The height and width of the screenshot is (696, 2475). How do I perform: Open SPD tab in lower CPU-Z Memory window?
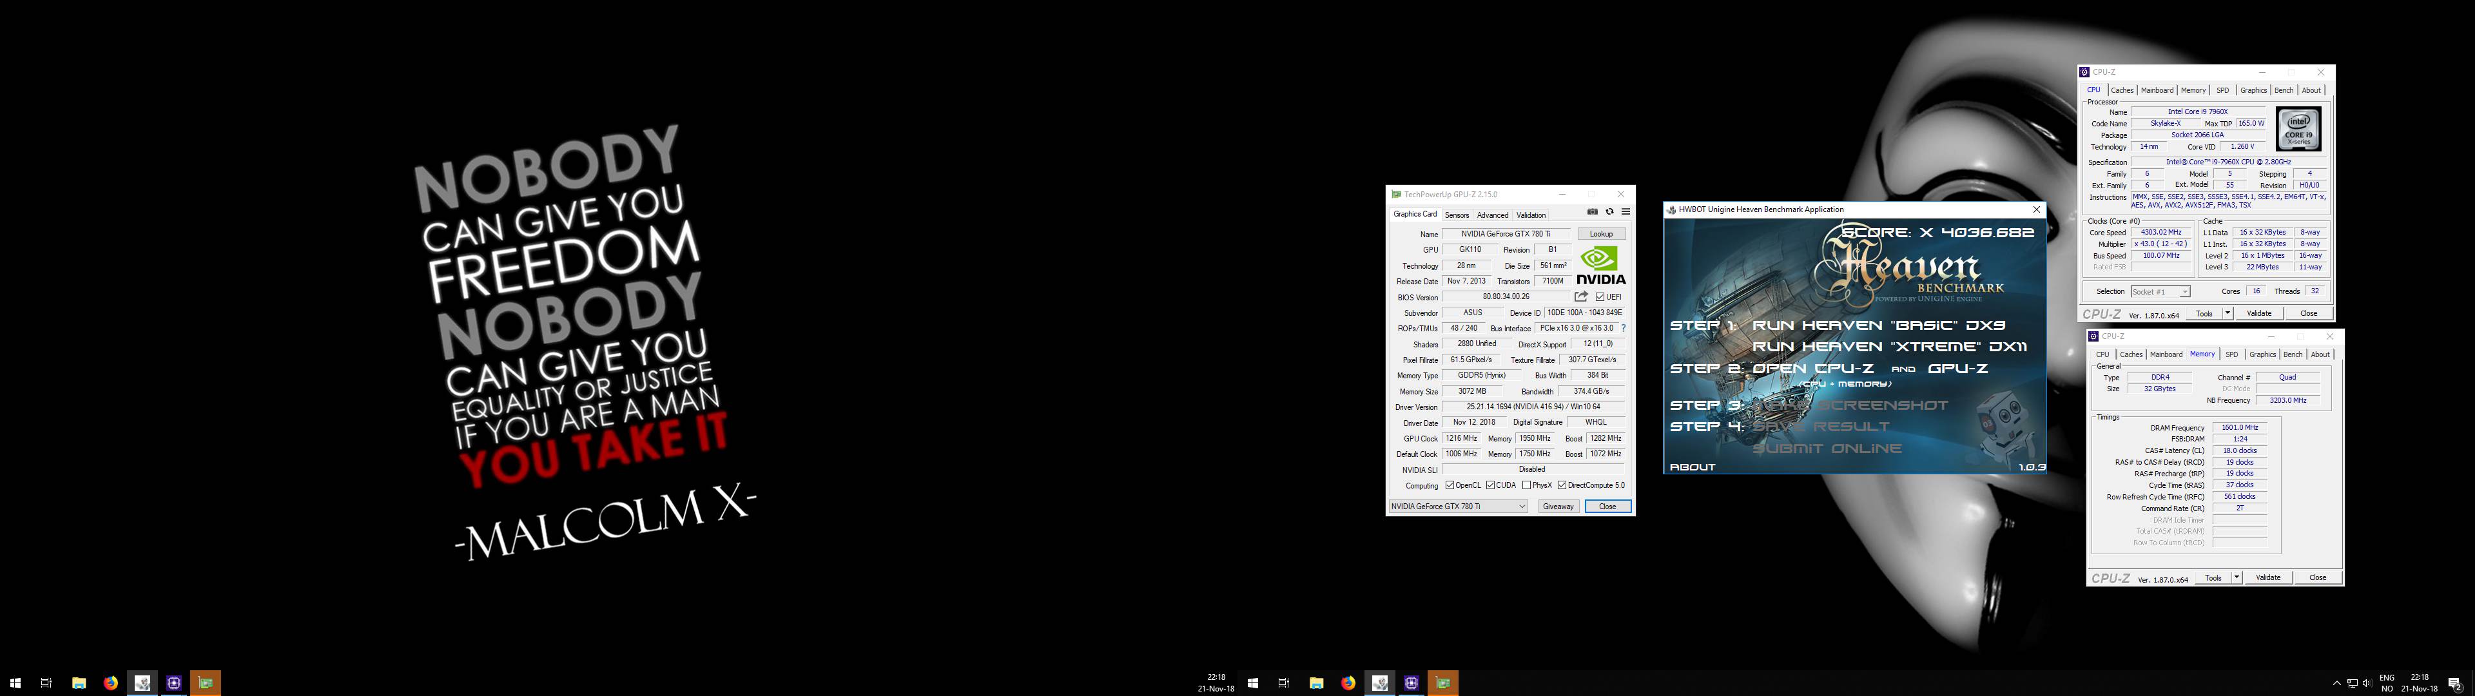pos(2231,354)
